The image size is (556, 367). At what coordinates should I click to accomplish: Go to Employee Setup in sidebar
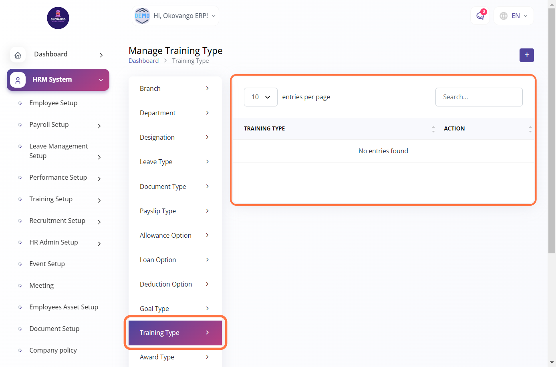pos(53,103)
